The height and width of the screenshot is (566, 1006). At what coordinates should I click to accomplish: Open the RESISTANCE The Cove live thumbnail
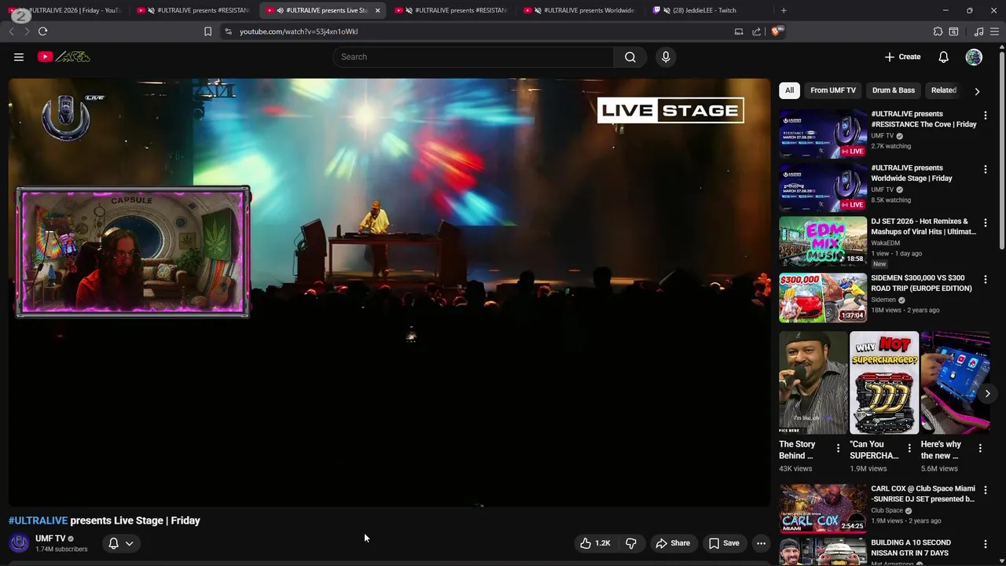click(x=823, y=133)
